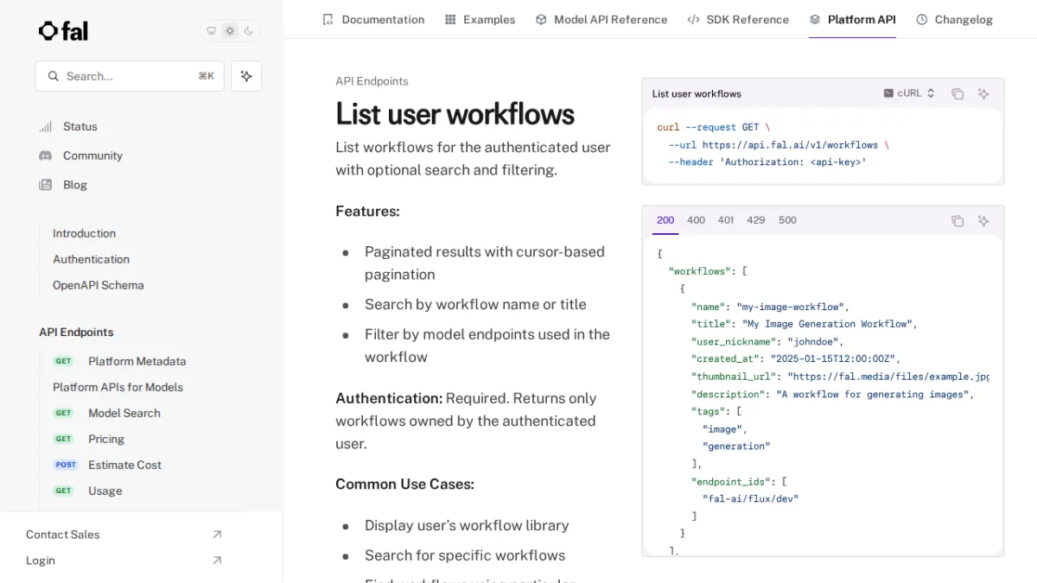Click the Community Discord icon
The image size is (1037, 583).
[x=46, y=155]
